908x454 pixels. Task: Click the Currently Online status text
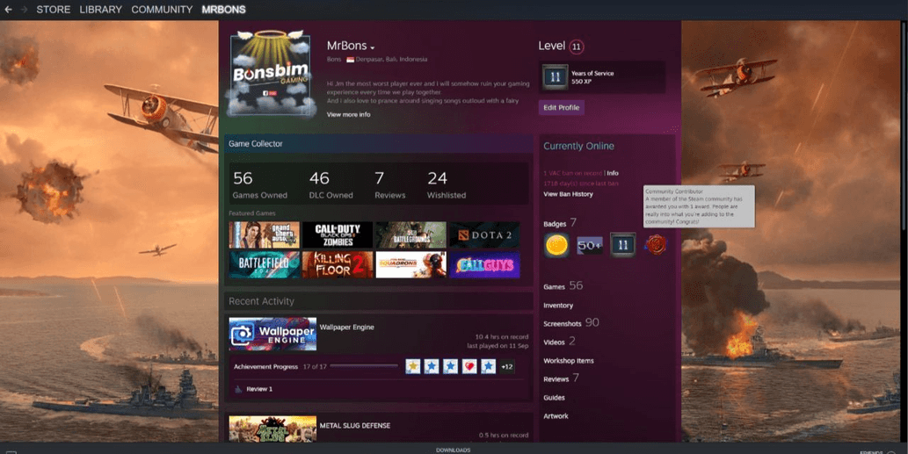click(x=578, y=147)
